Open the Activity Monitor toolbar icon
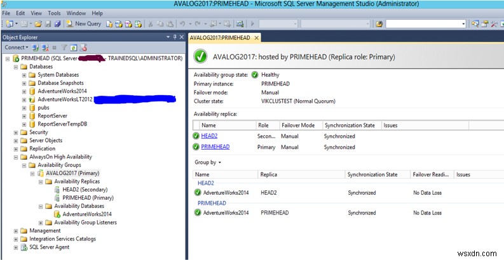504x260 pixels. click(240, 23)
